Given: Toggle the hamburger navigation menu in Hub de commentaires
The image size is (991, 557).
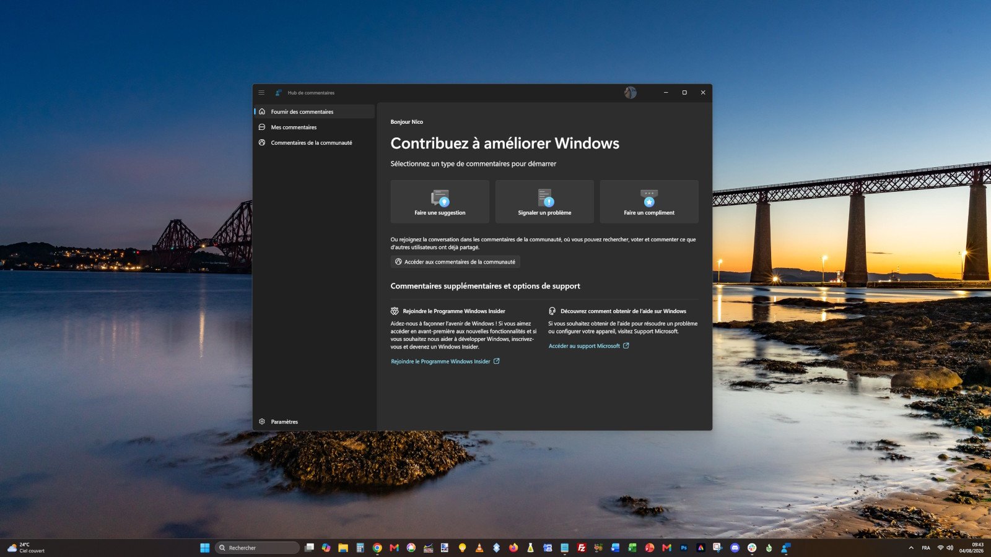Looking at the screenshot, I should (261, 93).
